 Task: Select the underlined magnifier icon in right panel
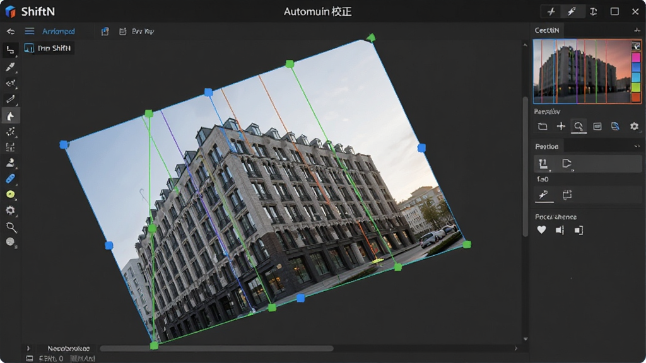point(578,126)
